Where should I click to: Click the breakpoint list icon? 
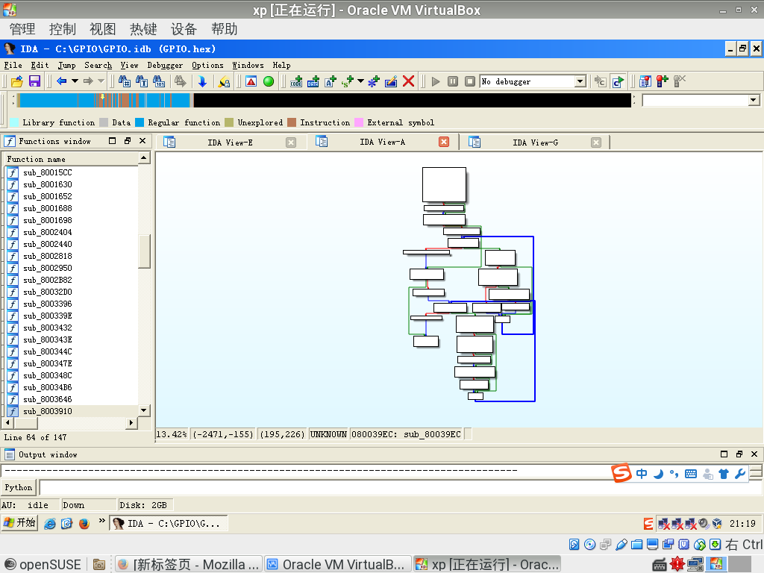tap(645, 81)
